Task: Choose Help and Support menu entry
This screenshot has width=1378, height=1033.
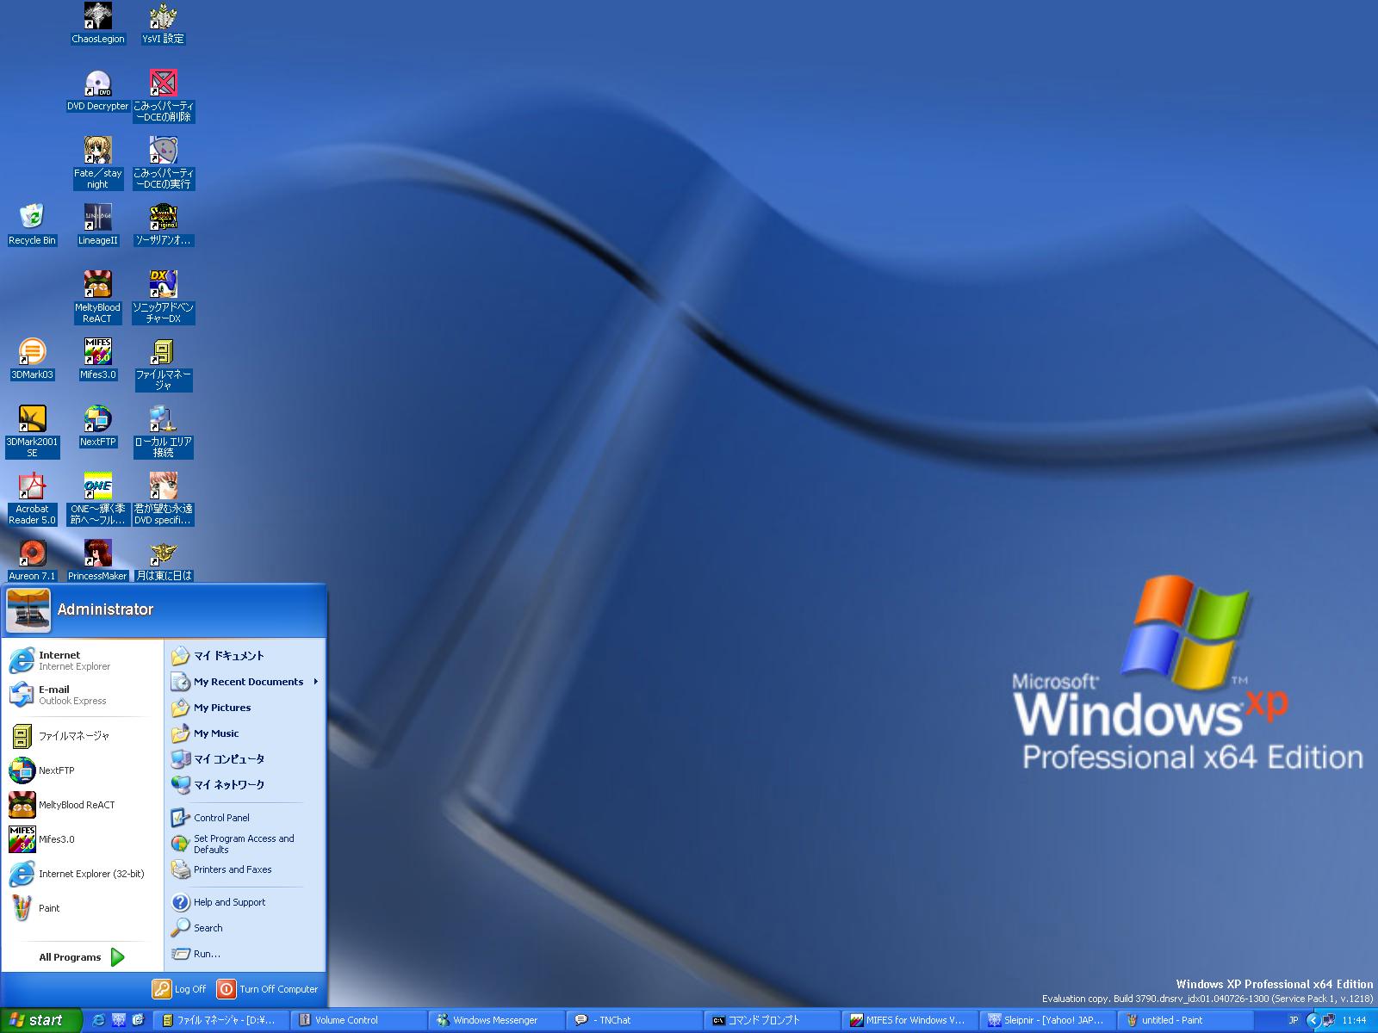Action: [x=229, y=902]
